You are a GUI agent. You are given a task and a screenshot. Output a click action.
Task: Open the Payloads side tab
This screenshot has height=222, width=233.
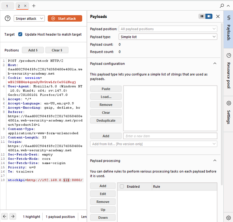(228, 29)
